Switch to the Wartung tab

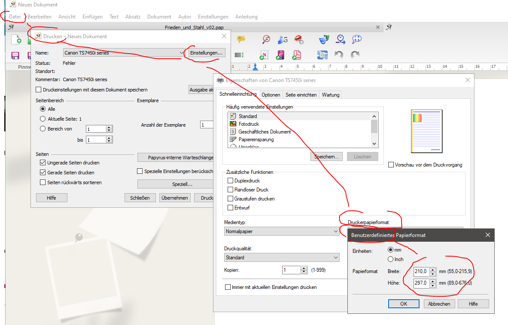tap(331, 95)
